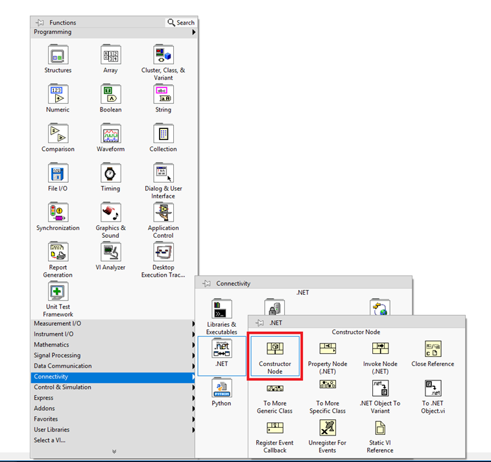Select the Close Reference icon
This screenshot has width=491, height=462.
433,349
